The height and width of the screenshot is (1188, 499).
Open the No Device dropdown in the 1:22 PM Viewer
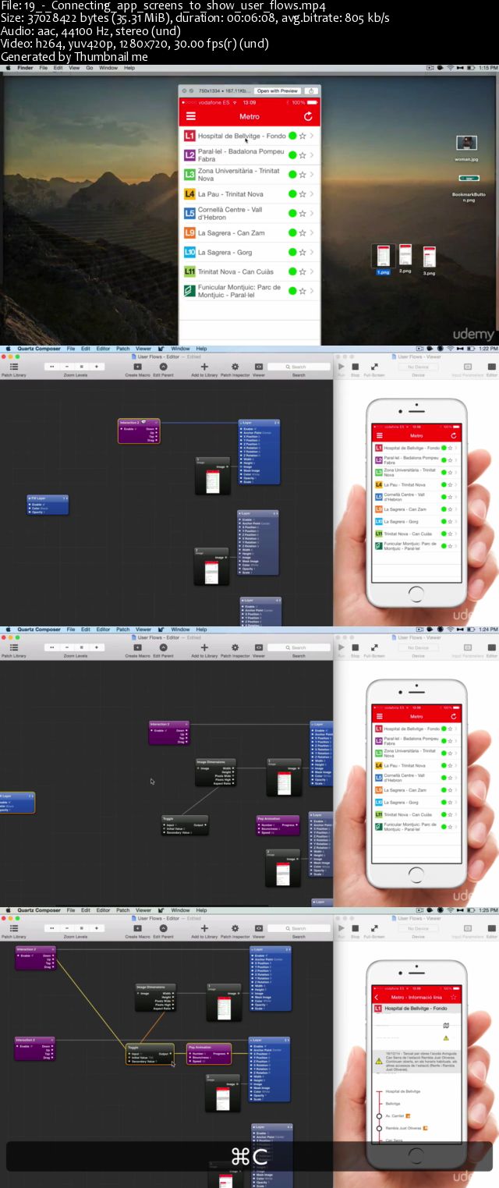click(417, 367)
